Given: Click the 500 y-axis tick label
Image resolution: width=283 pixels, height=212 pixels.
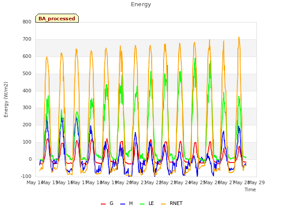Looking at the screenshot, I should (x=27, y=74).
